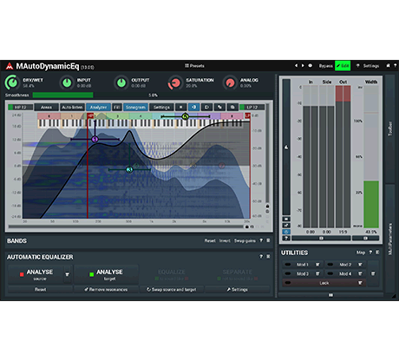Go to the next preset arrow
Viewport: 399px width, 361px height.
click(x=303, y=66)
